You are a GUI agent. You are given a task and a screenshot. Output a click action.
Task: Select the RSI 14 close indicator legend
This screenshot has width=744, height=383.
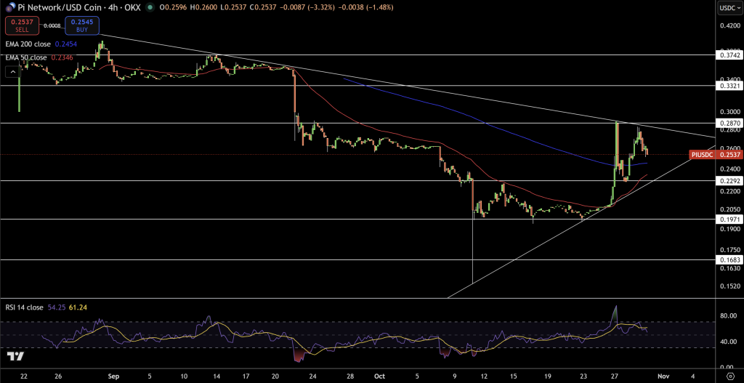coord(25,307)
